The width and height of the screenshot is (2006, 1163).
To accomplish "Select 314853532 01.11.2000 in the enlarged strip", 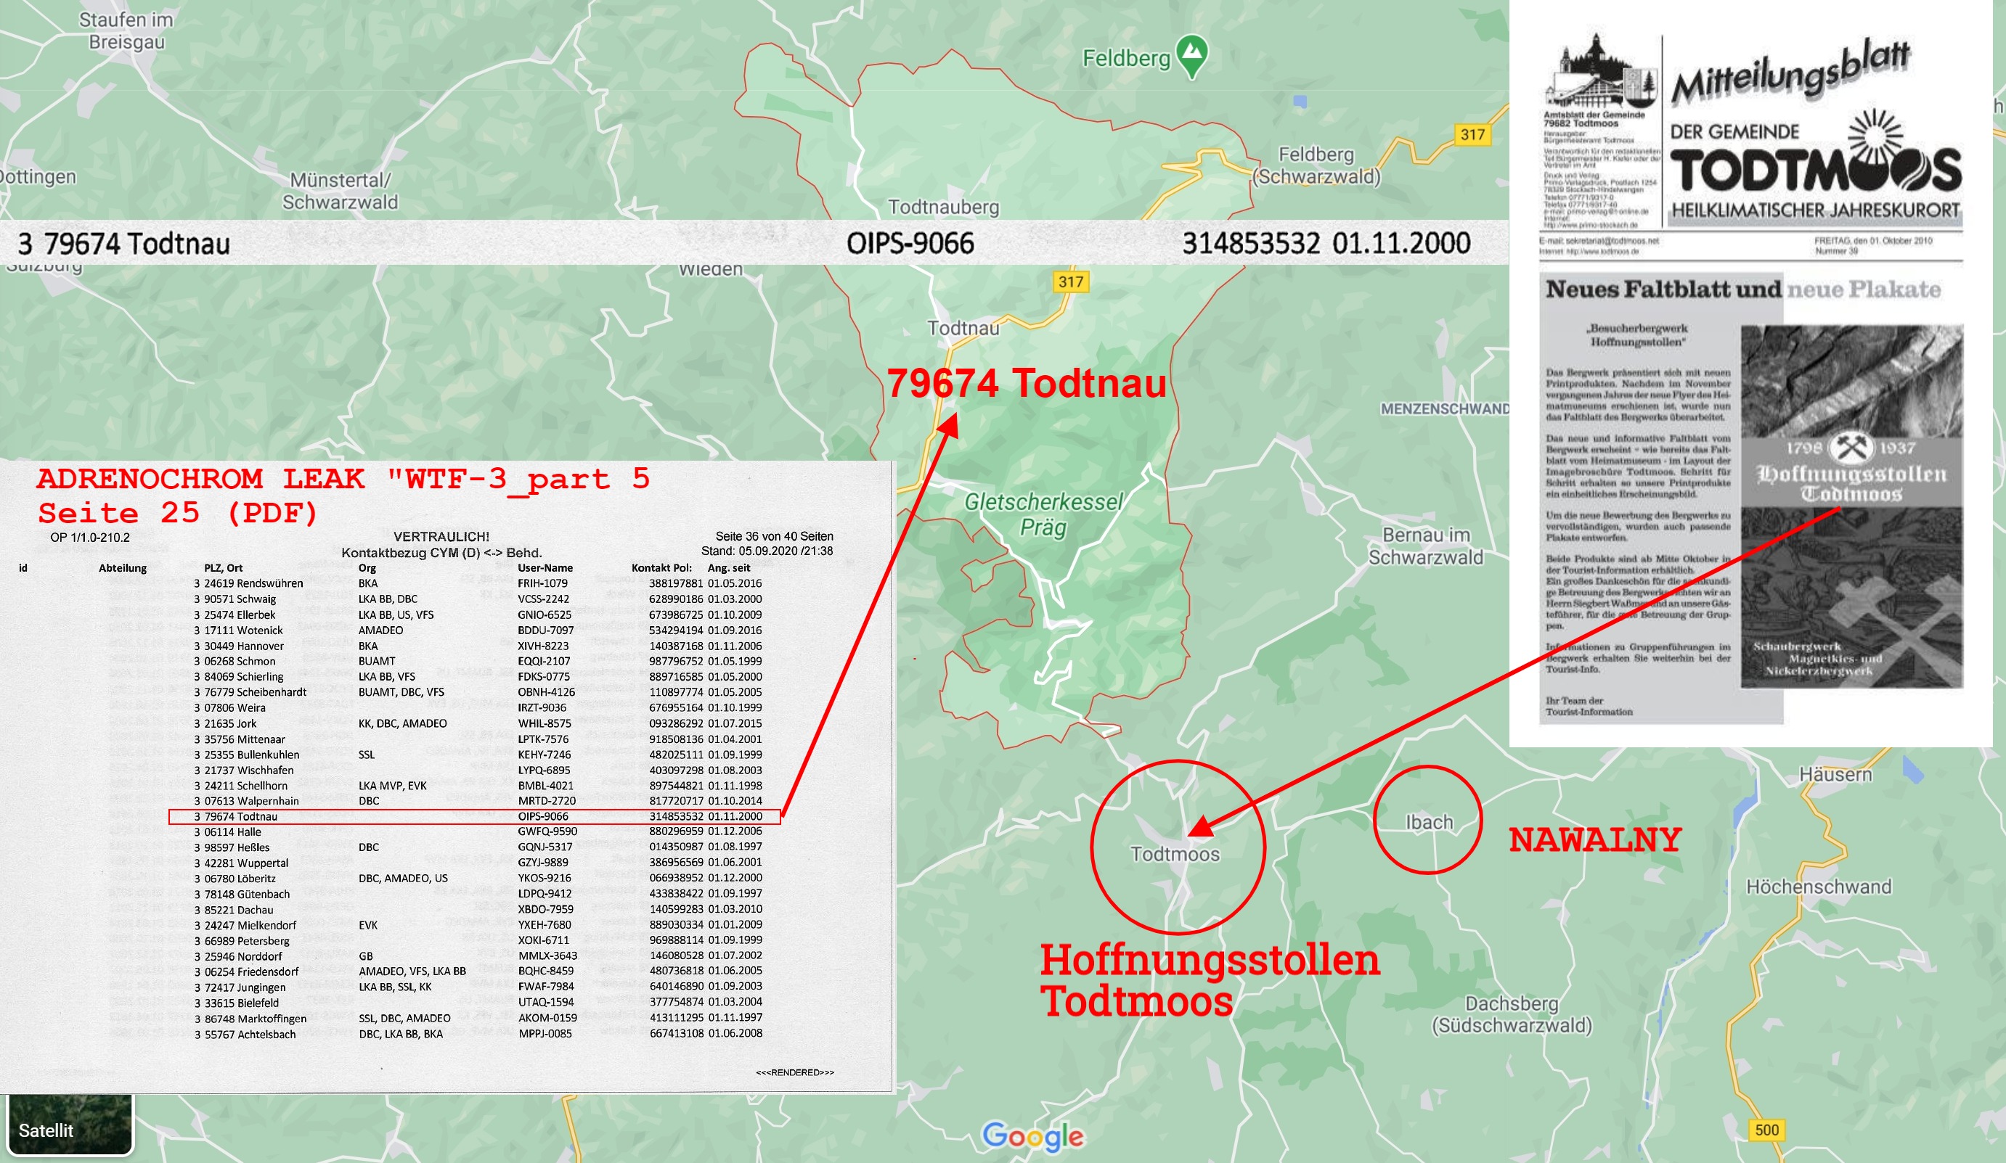I will [x=1326, y=244].
